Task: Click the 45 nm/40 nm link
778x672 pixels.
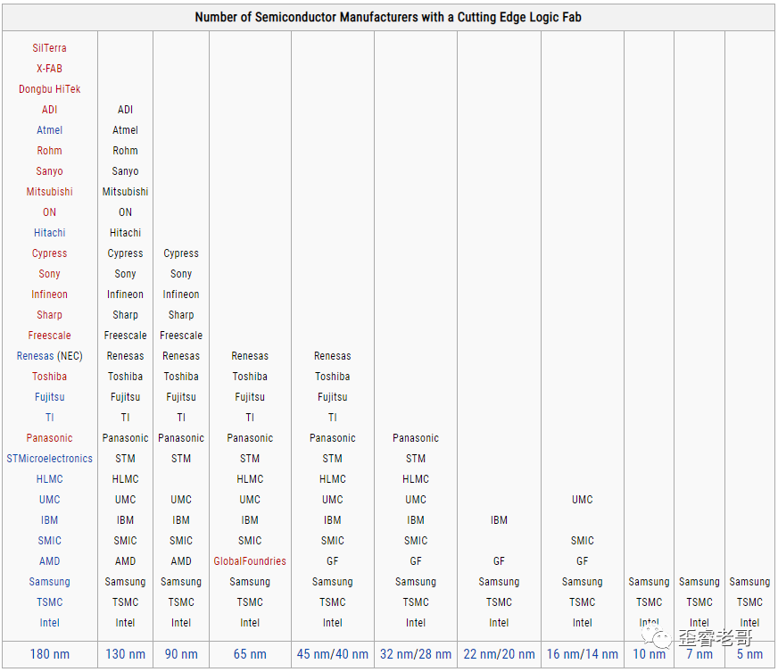Action: click(x=333, y=654)
